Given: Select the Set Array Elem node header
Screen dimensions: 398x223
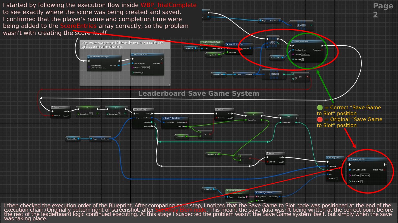Looking at the screenshot, I should 335,158.
